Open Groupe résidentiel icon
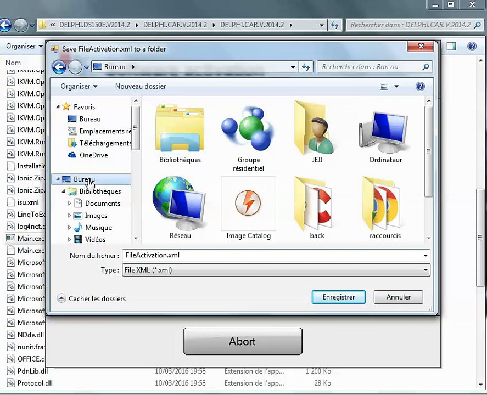487x395 pixels. click(x=248, y=138)
